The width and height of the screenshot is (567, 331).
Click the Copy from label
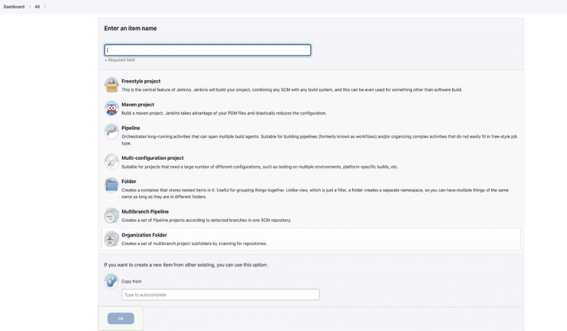[131, 282]
